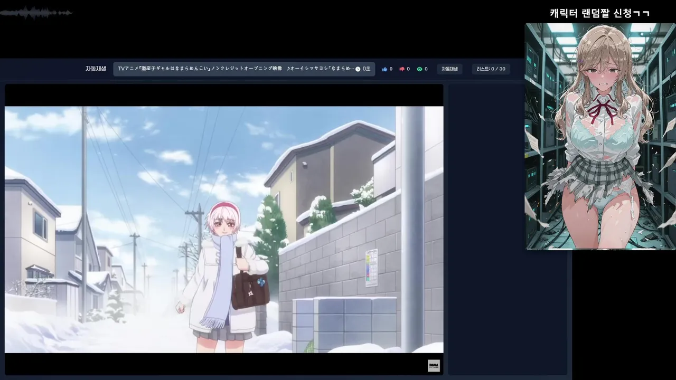
Task: Click the character image in the right panel
Action: coord(600,136)
